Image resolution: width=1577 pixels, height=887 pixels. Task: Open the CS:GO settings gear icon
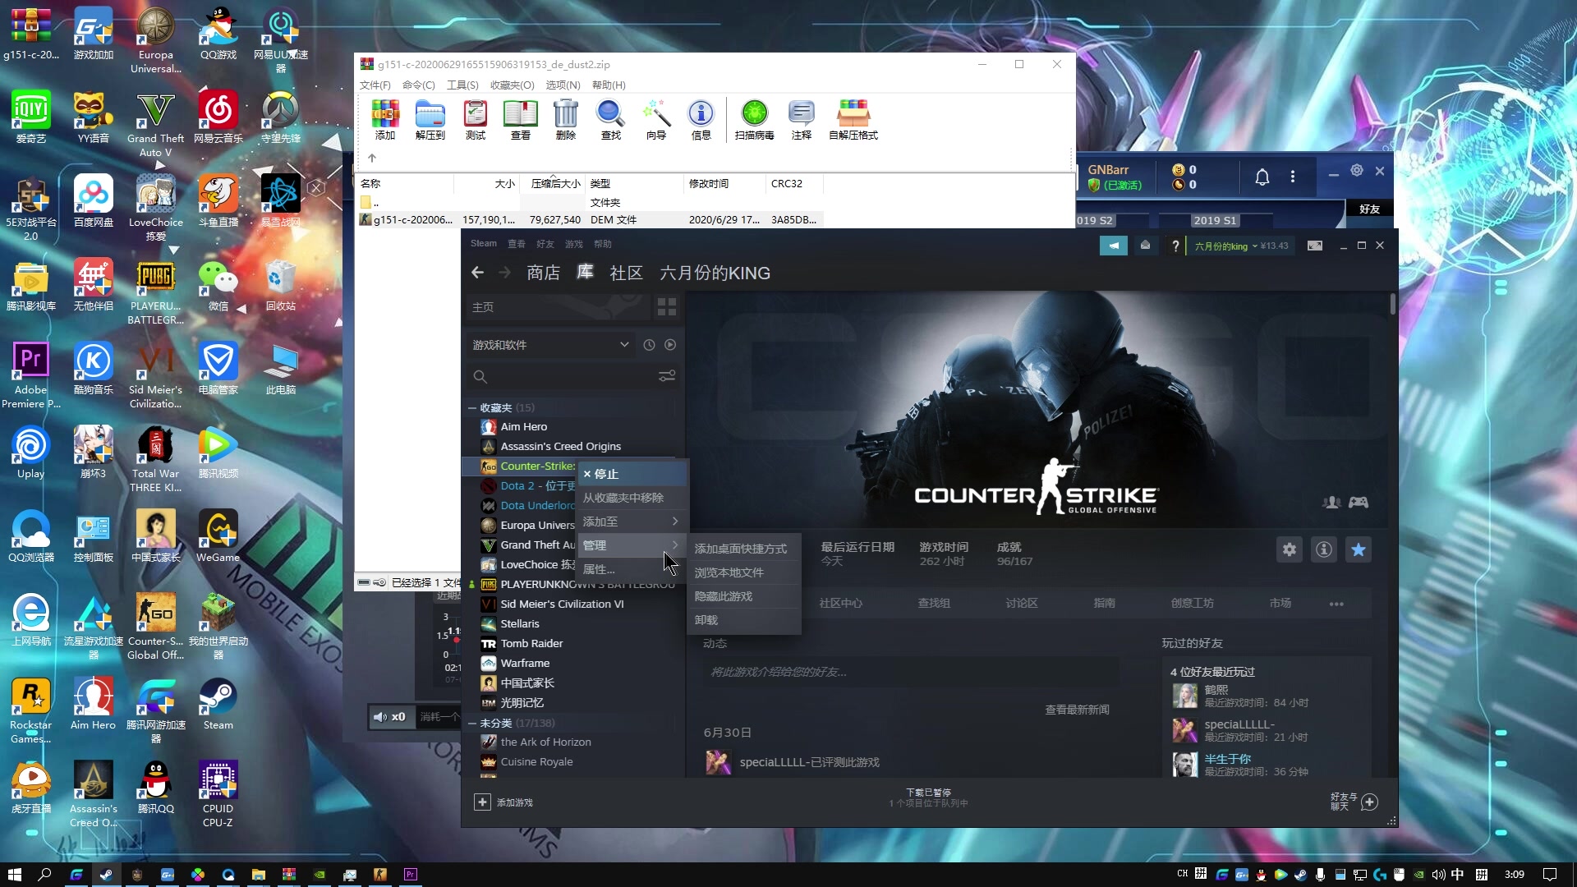pyautogui.click(x=1290, y=549)
